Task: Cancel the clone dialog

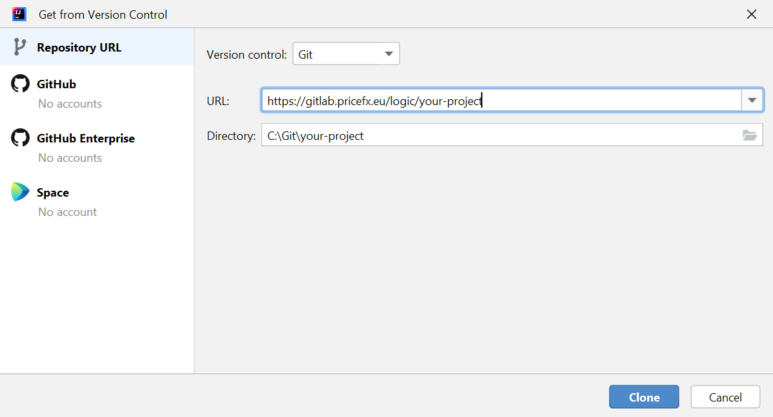Action: (x=725, y=397)
